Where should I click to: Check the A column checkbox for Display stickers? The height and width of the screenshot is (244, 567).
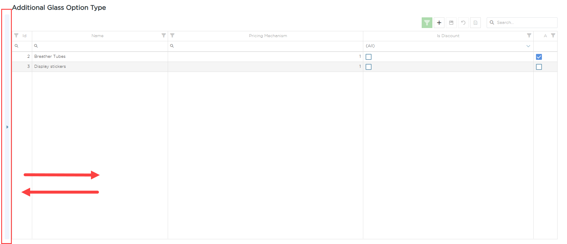point(539,67)
